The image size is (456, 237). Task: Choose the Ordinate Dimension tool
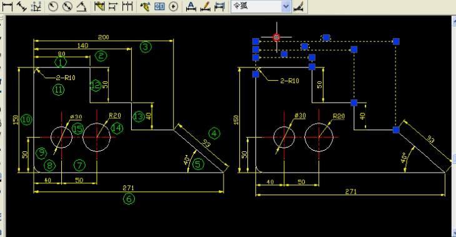point(37,6)
